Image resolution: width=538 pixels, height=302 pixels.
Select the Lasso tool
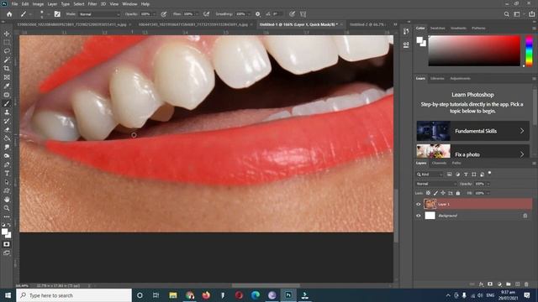pyautogui.click(x=7, y=51)
